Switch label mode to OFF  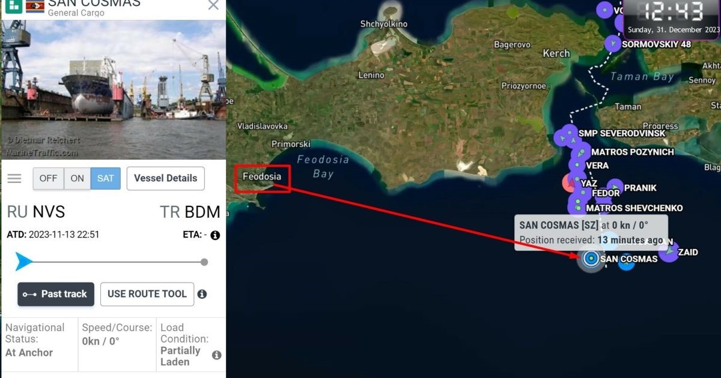[48, 178]
